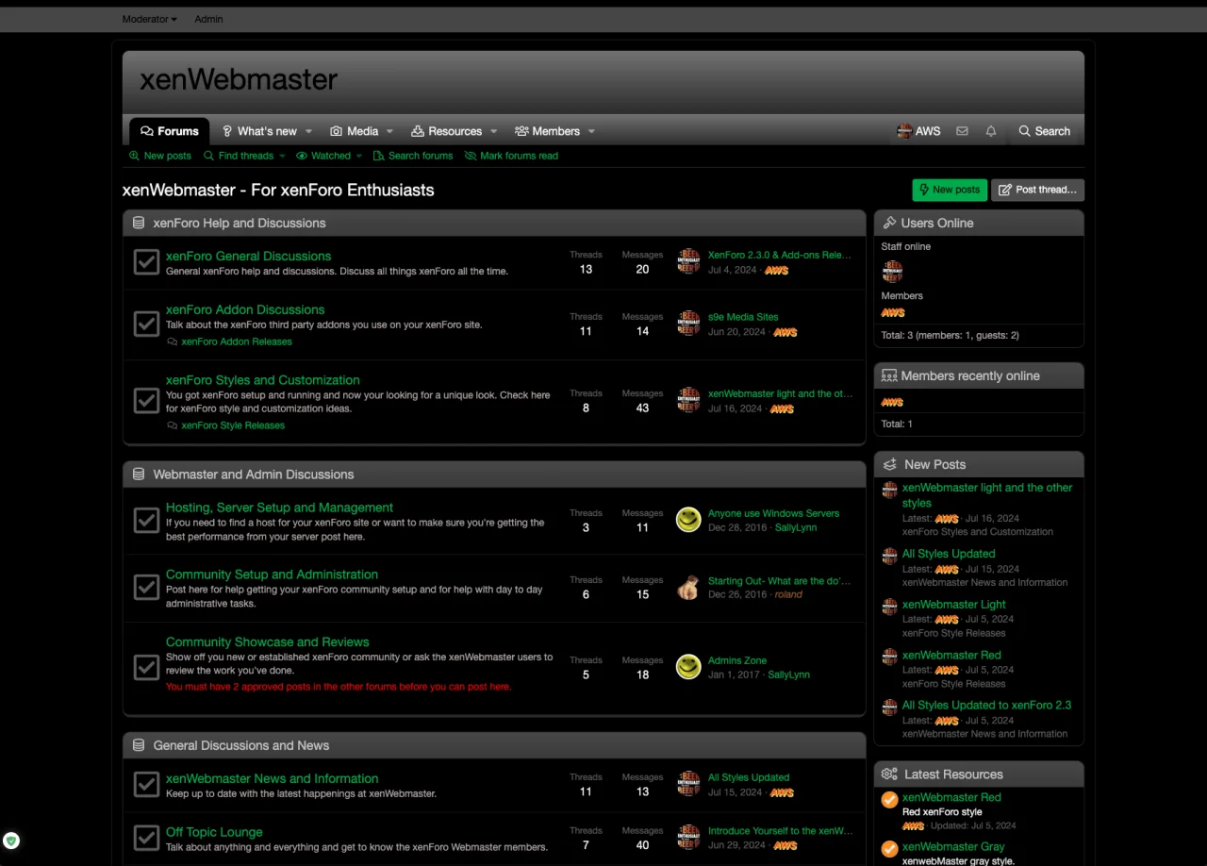
Task: Open xenForo Addon Releases sub-forum link
Action: [x=237, y=341]
